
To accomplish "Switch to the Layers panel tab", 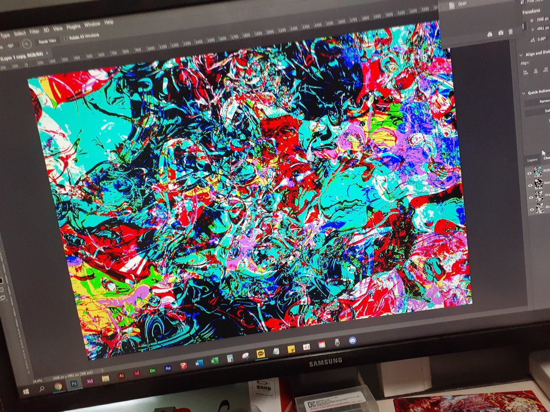I will [x=532, y=160].
